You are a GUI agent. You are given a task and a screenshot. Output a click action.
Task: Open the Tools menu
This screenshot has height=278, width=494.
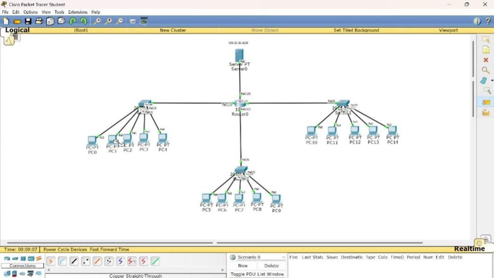[59, 12]
